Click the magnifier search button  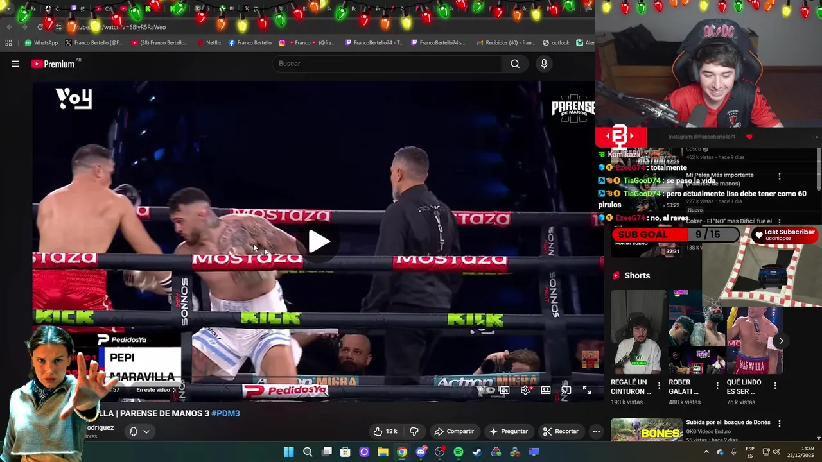click(x=515, y=64)
